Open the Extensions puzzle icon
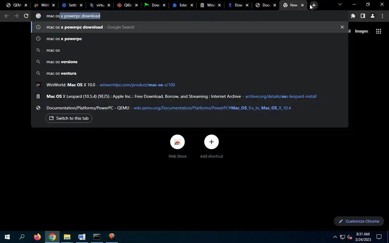 pyautogui.click(x=353, y=16)
